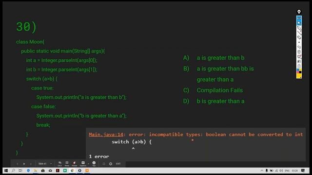Click the battery tray icon

[x=272, y=171]
